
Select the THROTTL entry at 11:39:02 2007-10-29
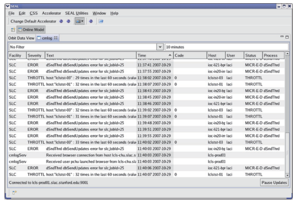click(x=147, y=110)
